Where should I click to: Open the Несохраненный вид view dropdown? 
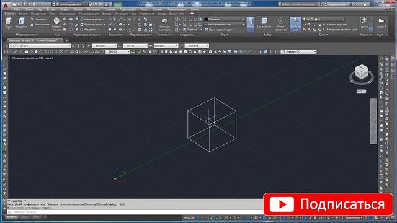tap(225, 24)
